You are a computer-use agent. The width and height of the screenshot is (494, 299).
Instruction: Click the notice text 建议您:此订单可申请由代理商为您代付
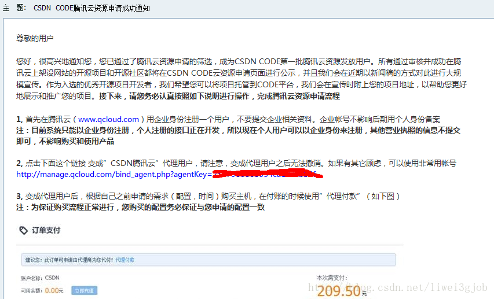pyautogui.click(x=69, y=260)
